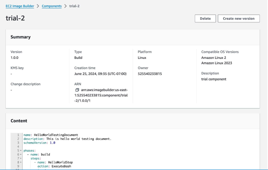Collapse the steps fold arrow on line 7

tap(21, 158)
